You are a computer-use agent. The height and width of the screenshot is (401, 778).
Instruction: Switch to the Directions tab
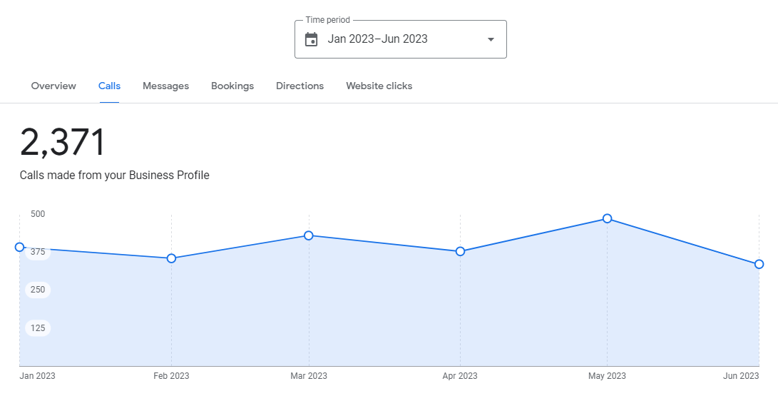pos(300,86)
